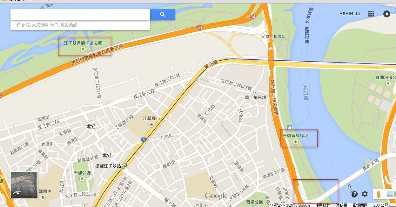Open the photos imagery strip icon
The image size is (396, 207).
(391, 194)
